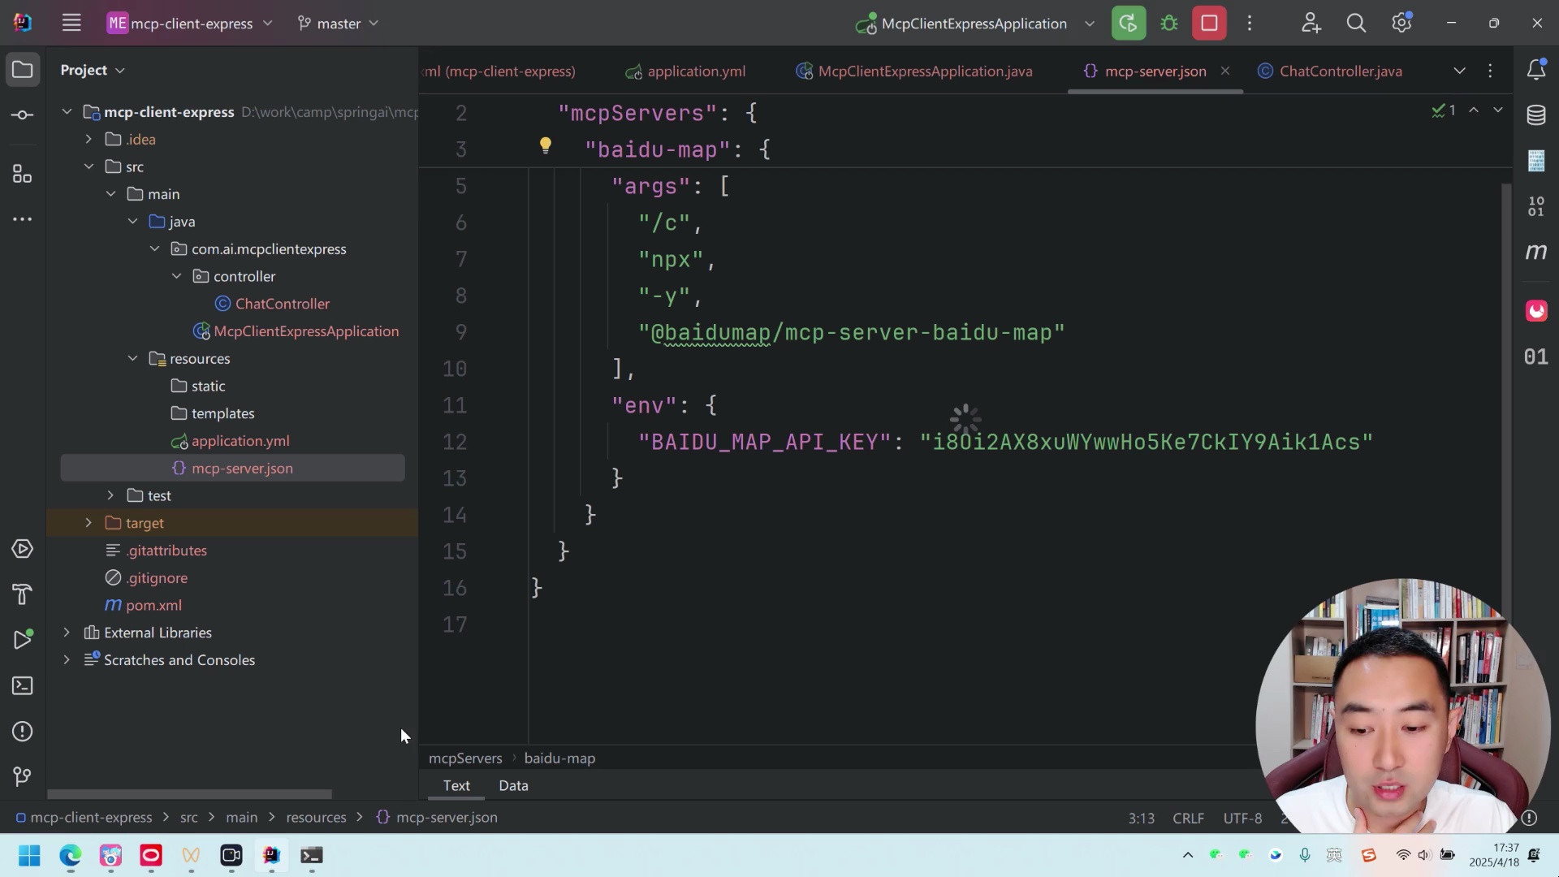Screen dimensions: 1559x877
Task: Expand the target folder
Action: (89, 523)
